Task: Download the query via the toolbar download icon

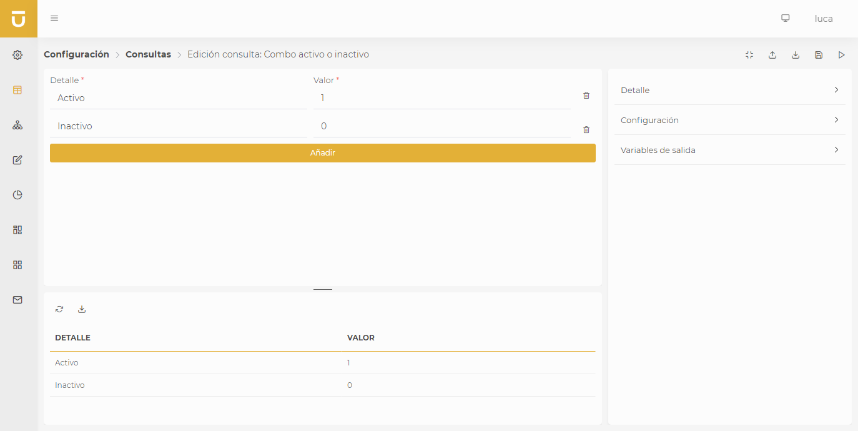Action: click(x=795, y=55)
